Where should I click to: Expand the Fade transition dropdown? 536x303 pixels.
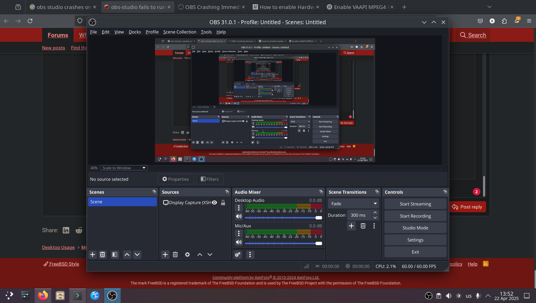click(375, 203)
